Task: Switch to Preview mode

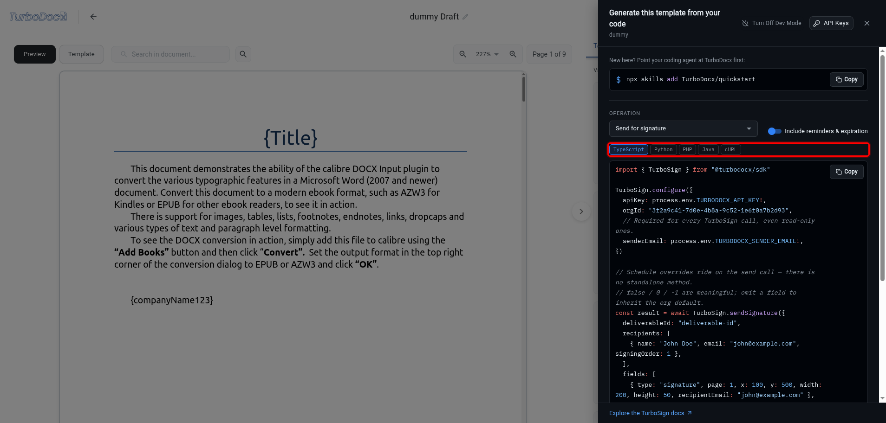Action: click(x=35, y=54)
